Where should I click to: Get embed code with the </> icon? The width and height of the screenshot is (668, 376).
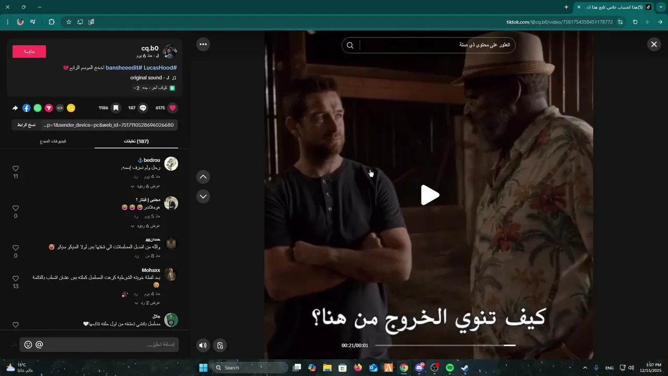click(60, 108)
